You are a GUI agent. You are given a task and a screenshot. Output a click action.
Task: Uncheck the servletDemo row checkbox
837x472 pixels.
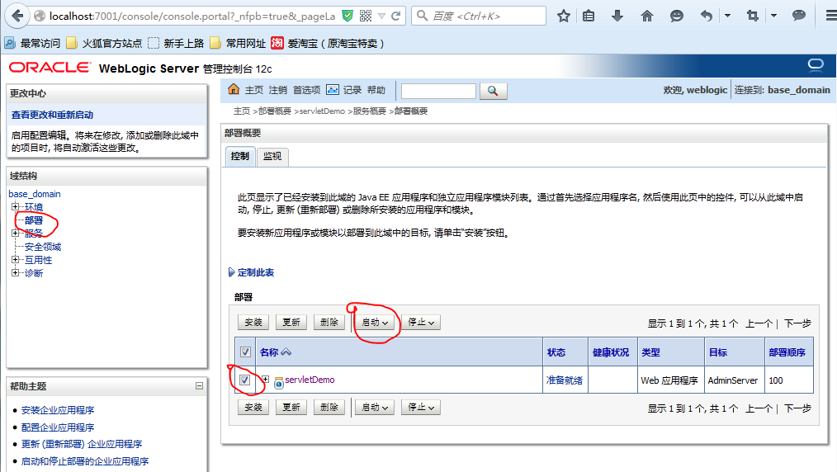[x=244, y=380]
